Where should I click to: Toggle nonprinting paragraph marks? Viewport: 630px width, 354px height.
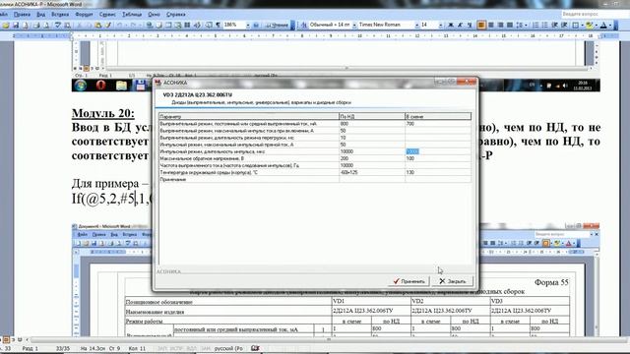(219, 26)
